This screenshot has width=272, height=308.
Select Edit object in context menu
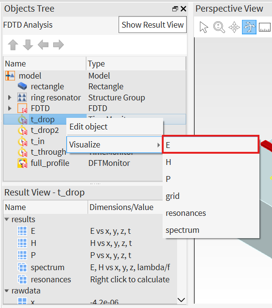click(115, 127)
